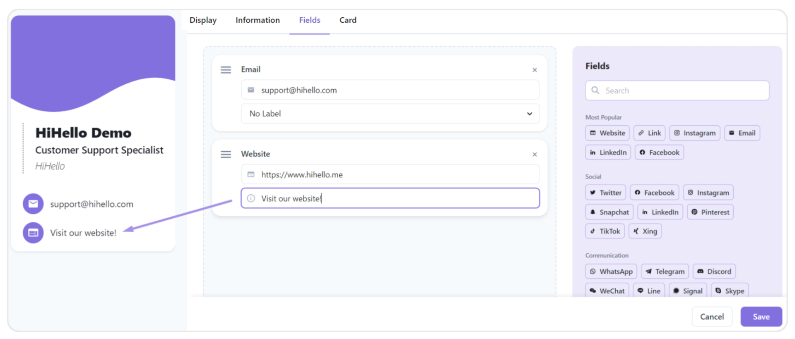Click the window icon in website input
This screenshot has width=795, height=339.
[251, 174]
